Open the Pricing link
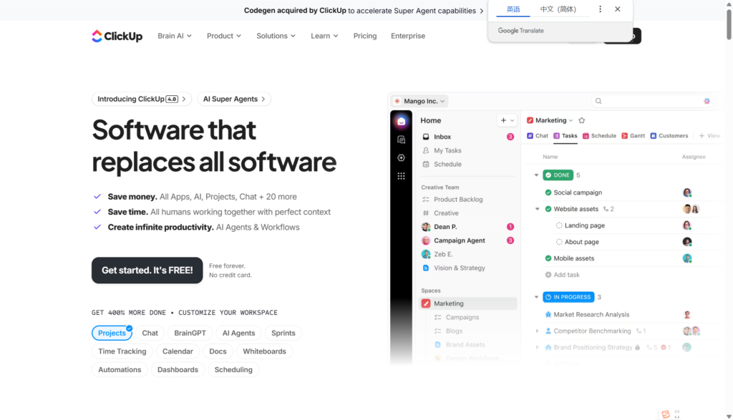 (364, 36)
